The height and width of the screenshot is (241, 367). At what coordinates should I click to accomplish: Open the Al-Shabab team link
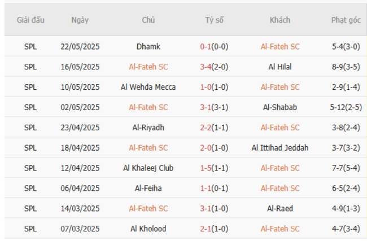tap(280, 107)
